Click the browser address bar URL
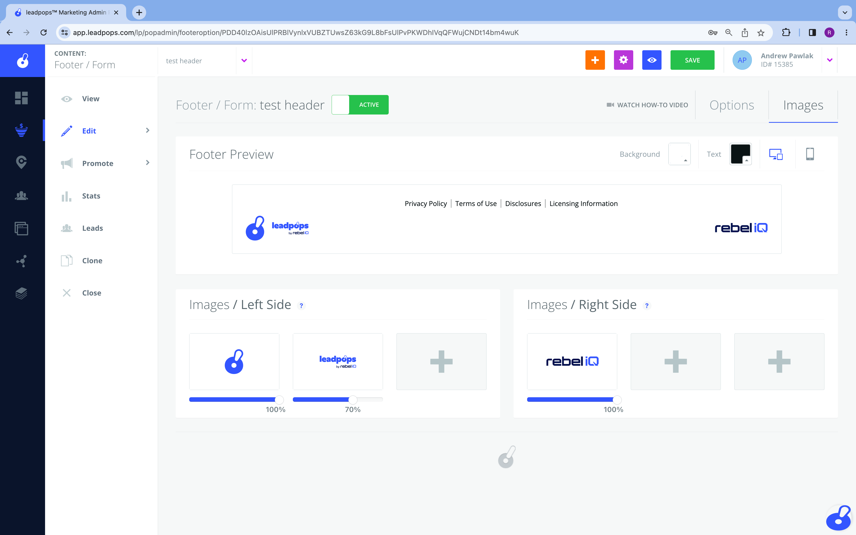Screen dimensions: 856x535 [x=296, y=32]
